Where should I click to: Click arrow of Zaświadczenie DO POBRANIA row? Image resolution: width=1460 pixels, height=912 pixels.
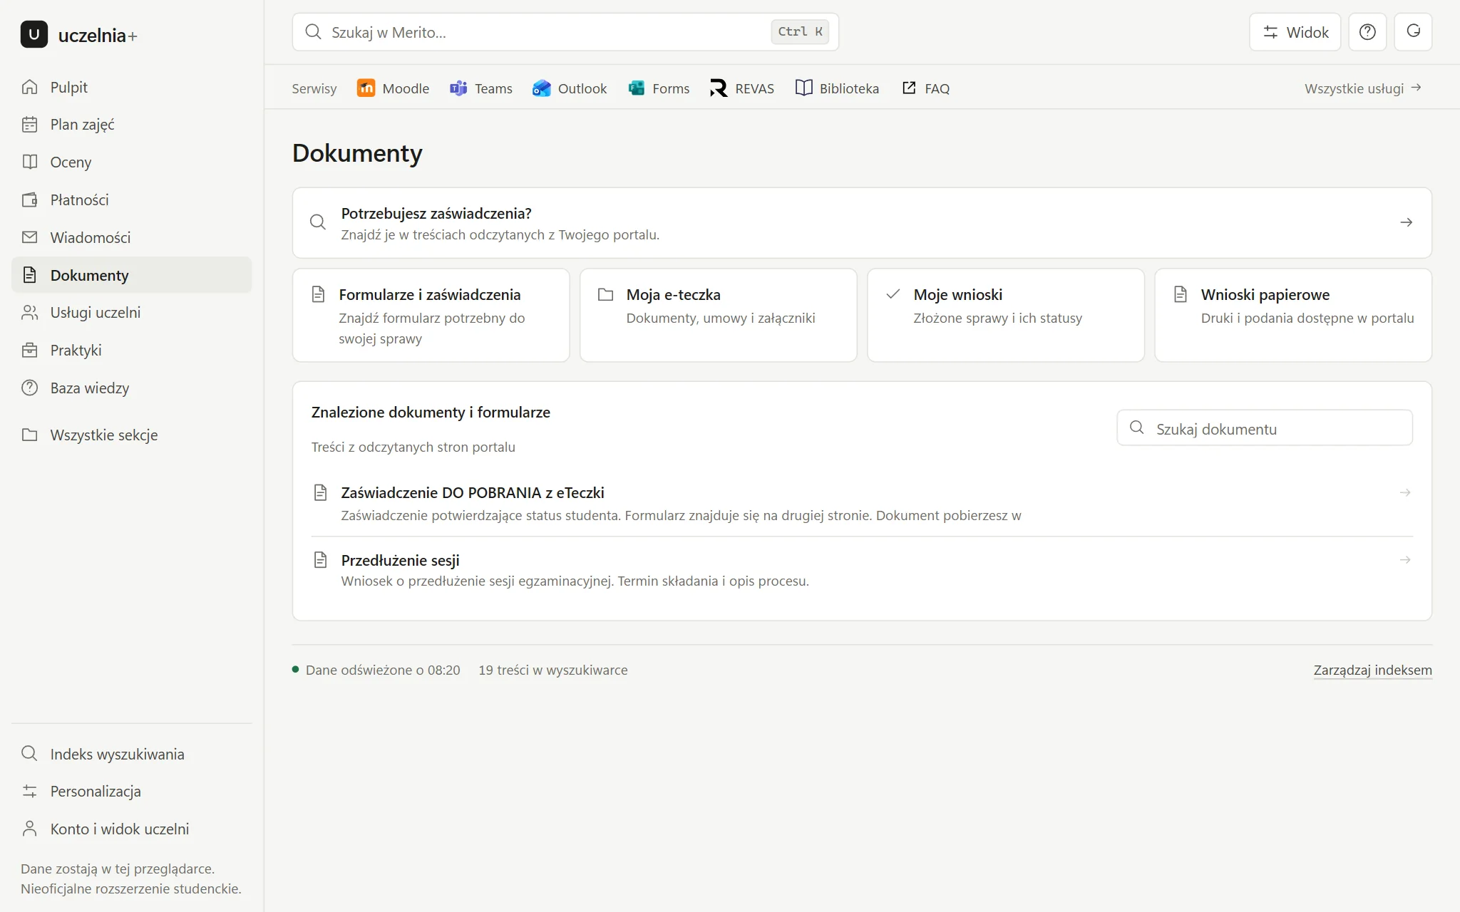(1404, 492)
